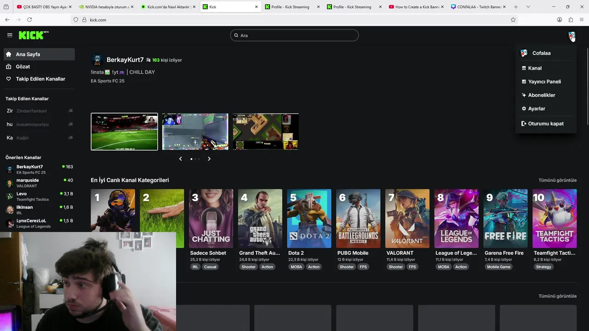Open Firefox application menu
Image resolution: width=589 pixels, height=331 pixels.
[582, 20]
